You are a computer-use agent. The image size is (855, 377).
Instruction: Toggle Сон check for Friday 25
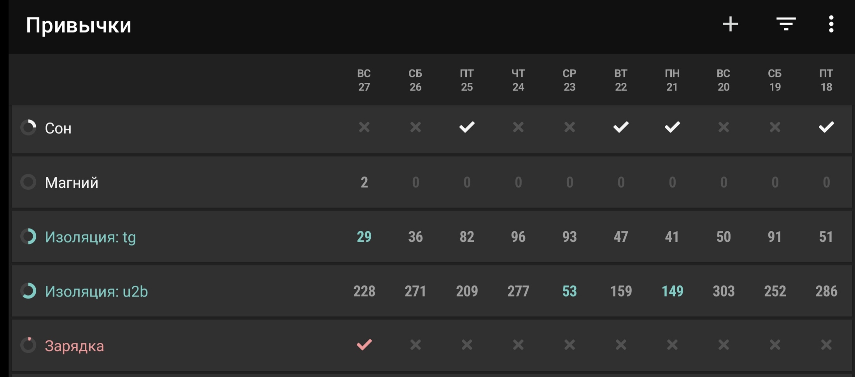pyautogui.click(x=467, y=127)
